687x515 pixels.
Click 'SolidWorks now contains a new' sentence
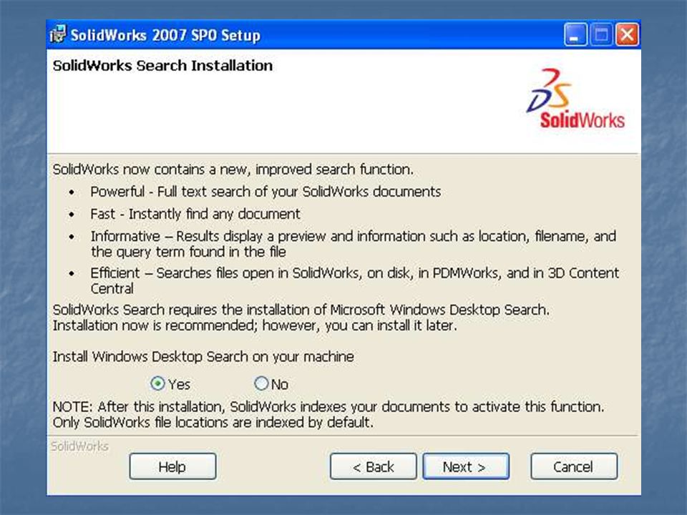point(233,170)
